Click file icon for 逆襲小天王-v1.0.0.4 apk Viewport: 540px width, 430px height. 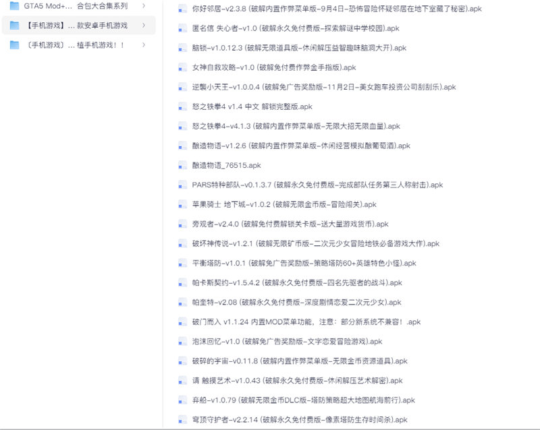[x=182, y=87]
